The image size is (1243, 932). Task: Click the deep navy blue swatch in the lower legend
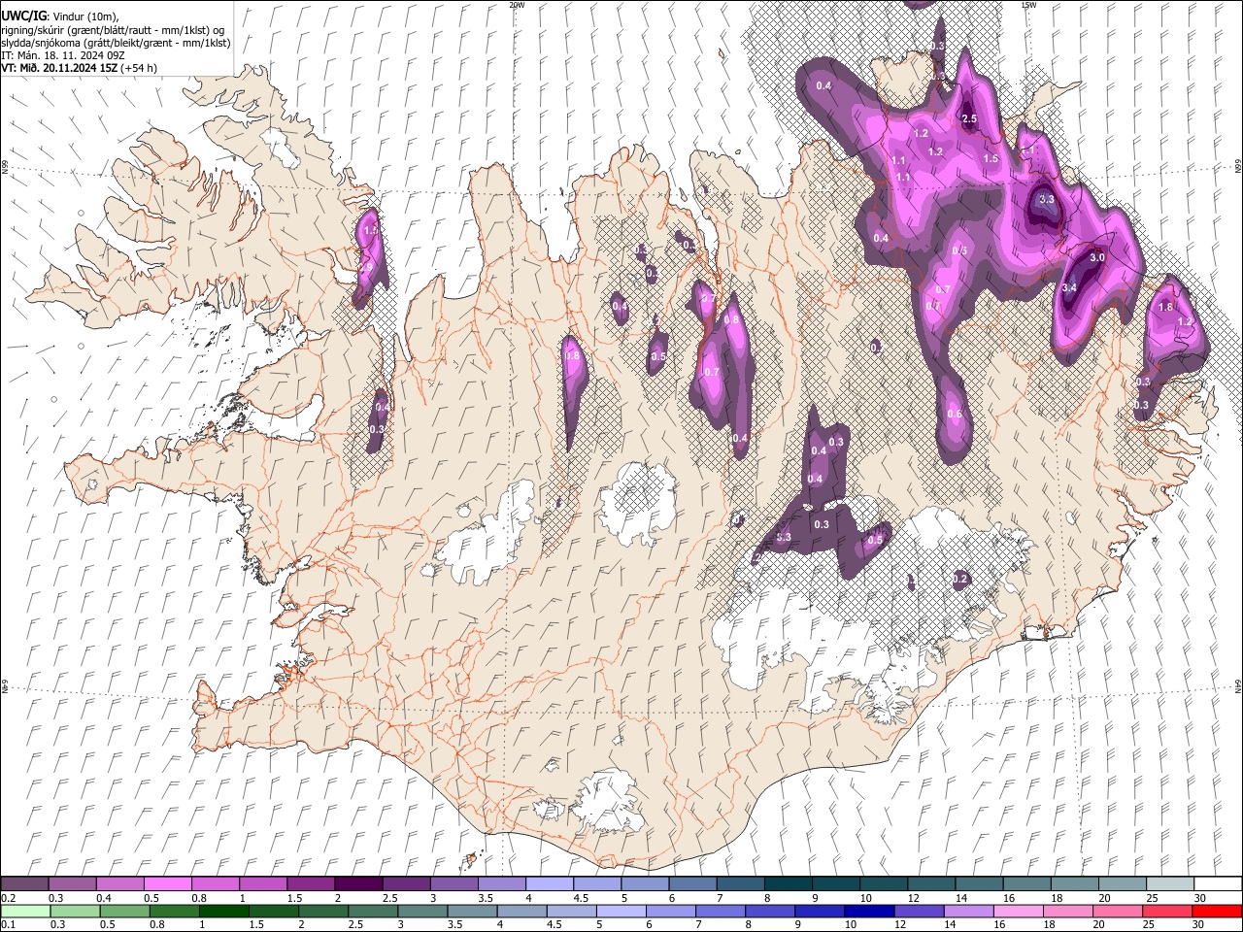click(x=868, y=912)
